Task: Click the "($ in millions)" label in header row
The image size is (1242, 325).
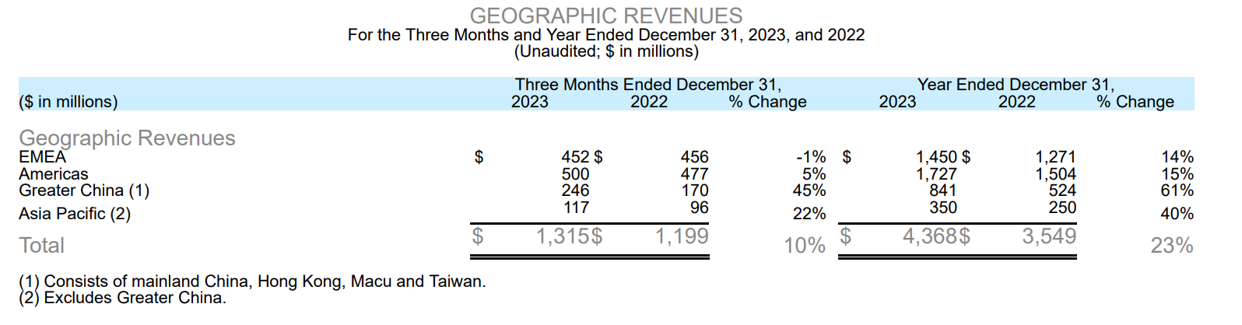Action: tap(68, 102)
